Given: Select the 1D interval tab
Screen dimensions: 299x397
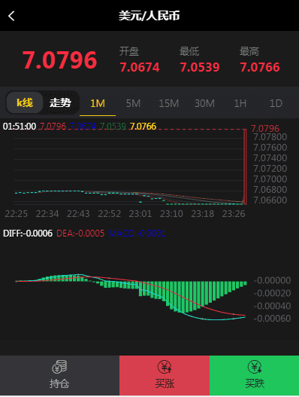Looking at the screenshot, I should 276,103.
